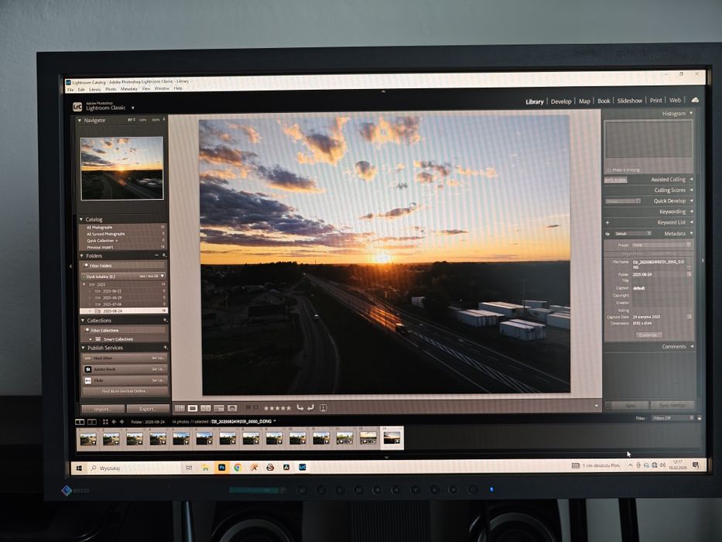Click Lightroom Classic LrC logo
The height and width of the screenshot is (542, 722).
click(77, 107)
